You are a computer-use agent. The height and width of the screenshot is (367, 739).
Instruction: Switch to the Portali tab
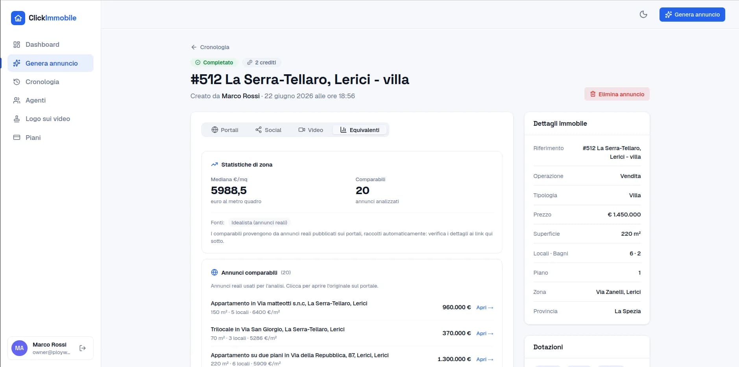(x=225, y=130)
